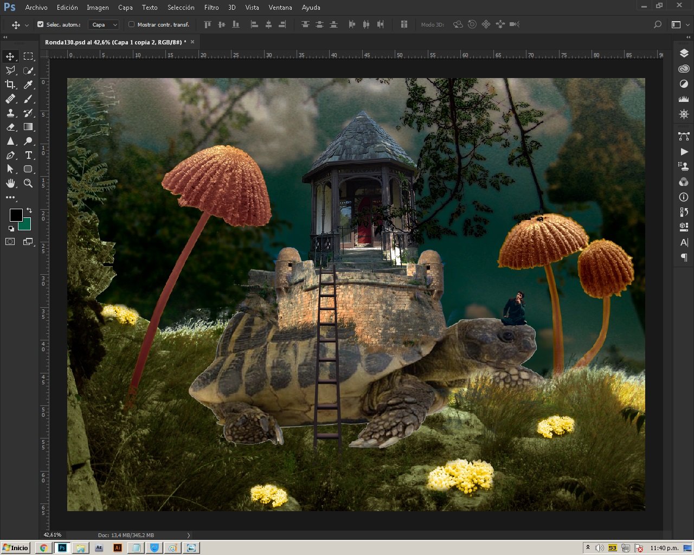The height and width of the screenshot is (555, 694).
Task: Open the Move tool preset picker arrow
Action: (x=27, y=25)
